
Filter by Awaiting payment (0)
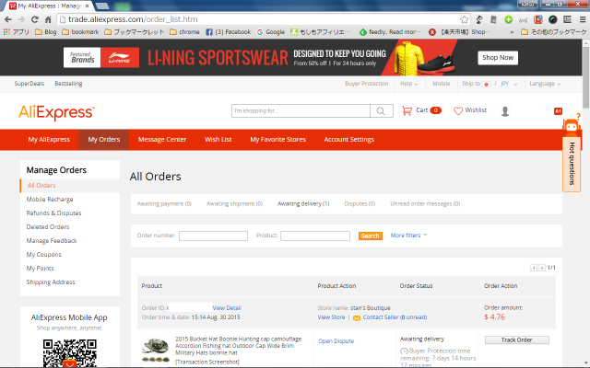pyautogui.click(x=164, y=204)
